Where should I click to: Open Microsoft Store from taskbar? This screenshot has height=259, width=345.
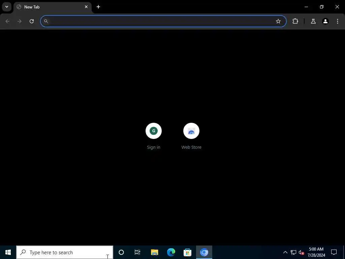click(187, 252)
